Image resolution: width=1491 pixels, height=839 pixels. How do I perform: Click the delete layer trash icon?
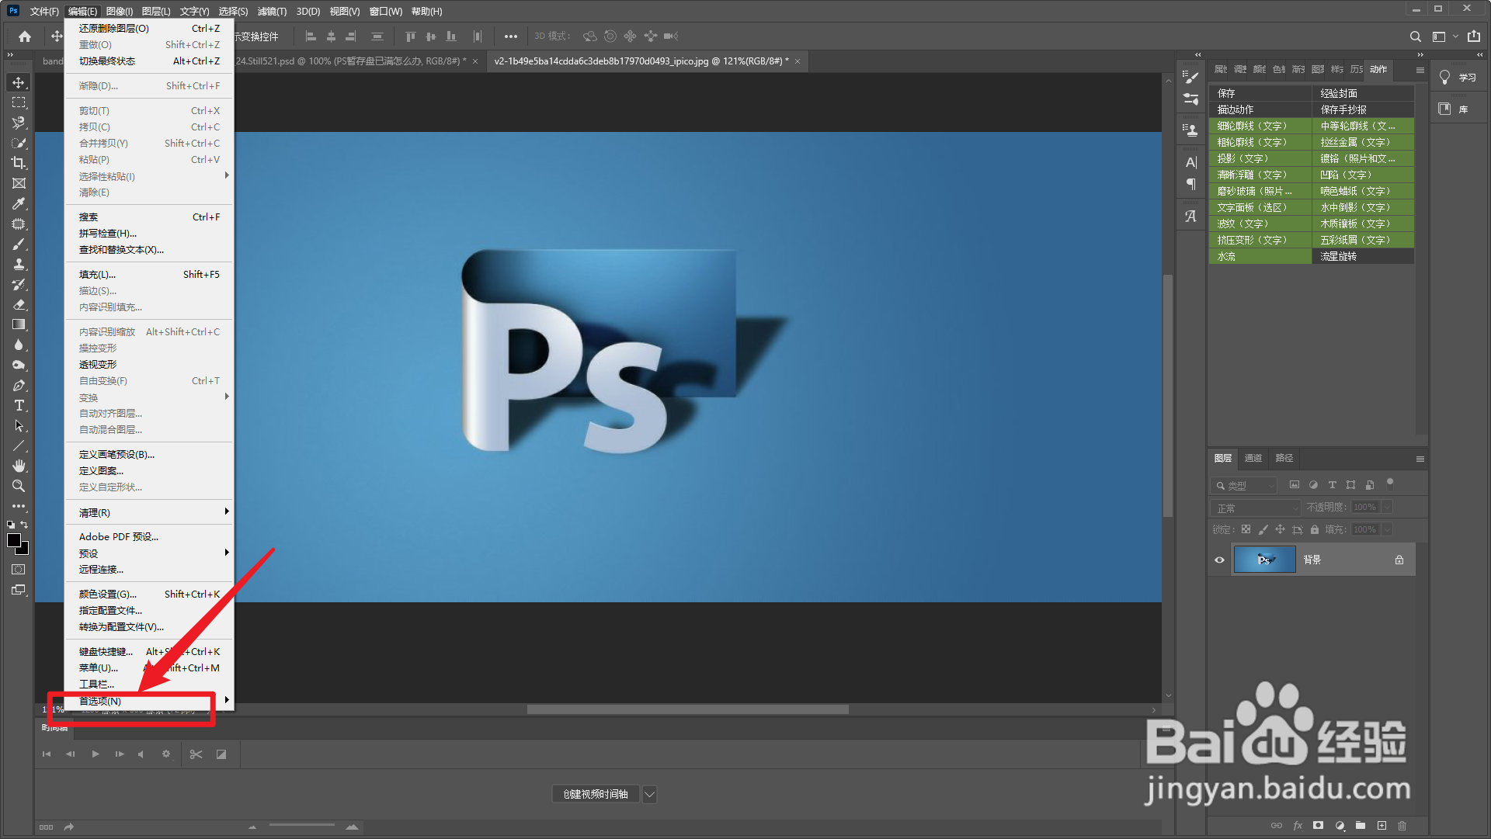click(1402, 826)
